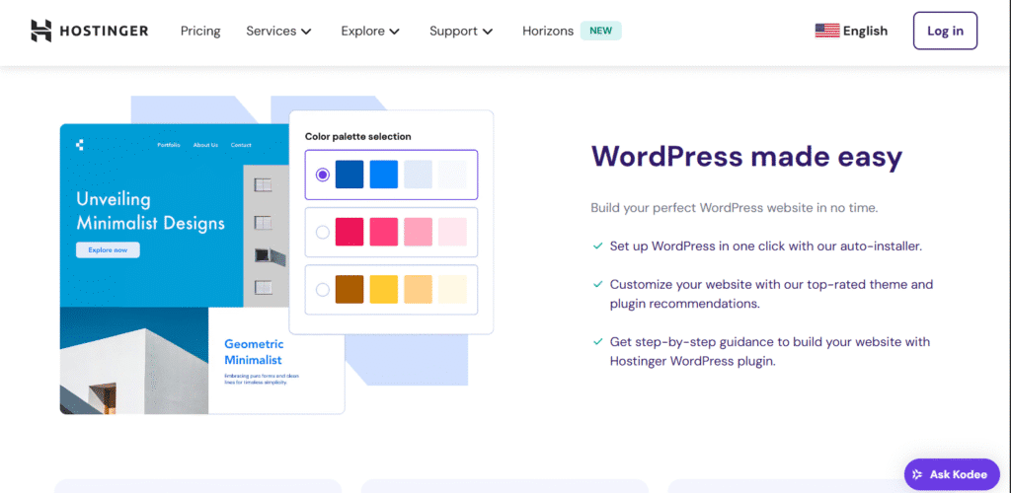Click 'Build your perfect WordPress website' text
The height and width of the screenshot is (493, 1011).
point(735,208)
